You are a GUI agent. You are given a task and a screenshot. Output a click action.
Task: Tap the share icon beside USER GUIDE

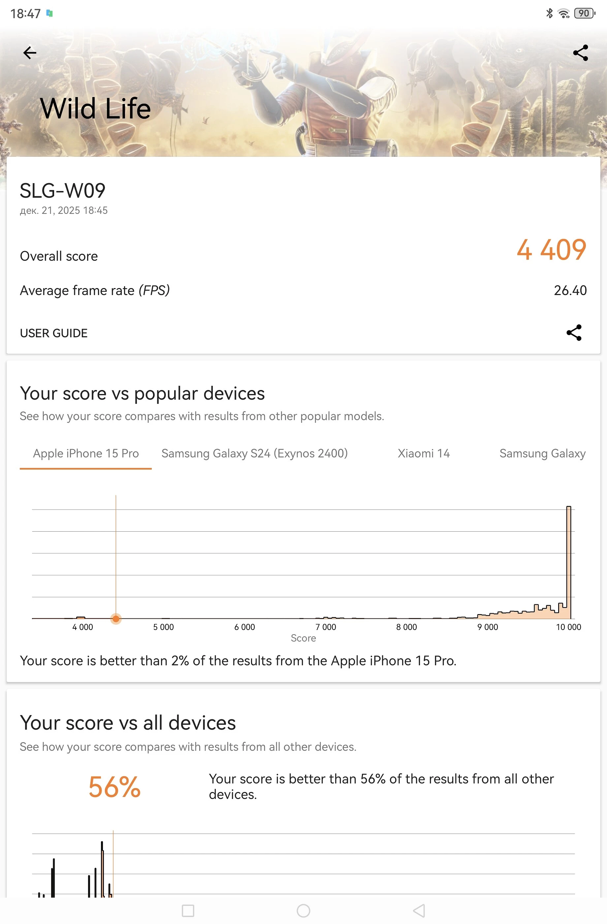click(x=574, y=333)
